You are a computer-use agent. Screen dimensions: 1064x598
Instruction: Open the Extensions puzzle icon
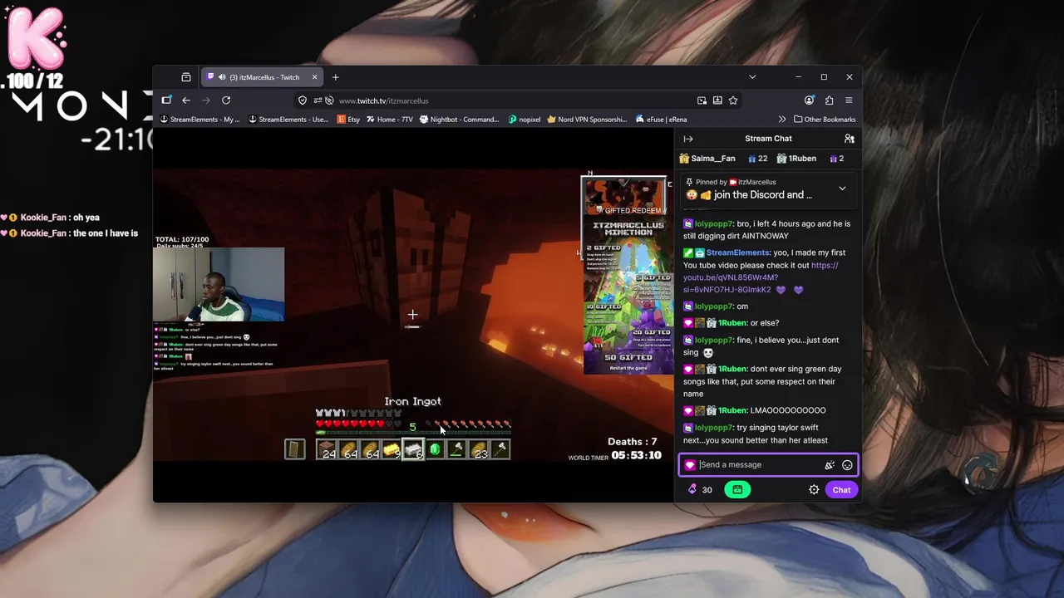pos(829,100)
